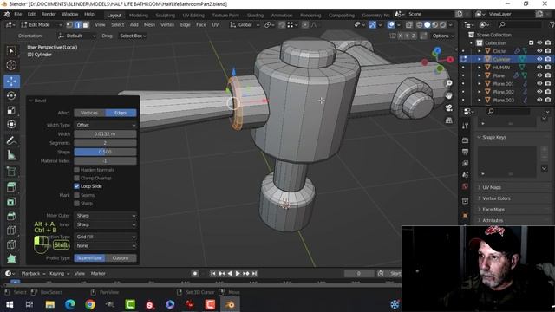Viewport: 555px width, 312px height.
Task: Switch to the Modeling workspace tab
Action: tap(139, 16)
